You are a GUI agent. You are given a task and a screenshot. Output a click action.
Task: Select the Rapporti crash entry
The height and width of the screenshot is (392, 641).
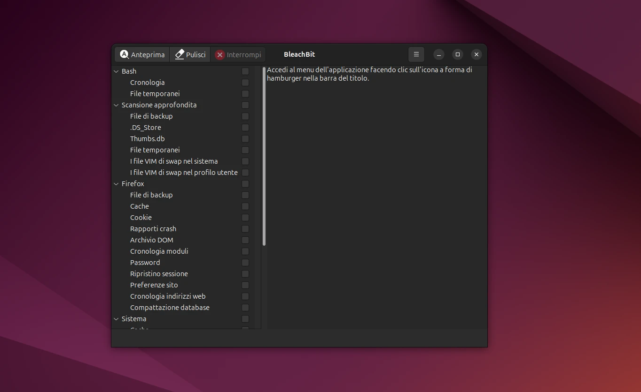tap(153, 229)
